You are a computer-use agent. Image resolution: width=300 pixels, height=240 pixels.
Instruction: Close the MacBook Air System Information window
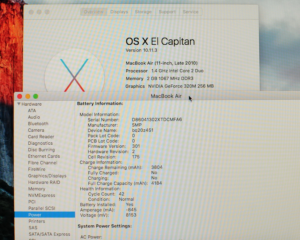click(19, 96)
